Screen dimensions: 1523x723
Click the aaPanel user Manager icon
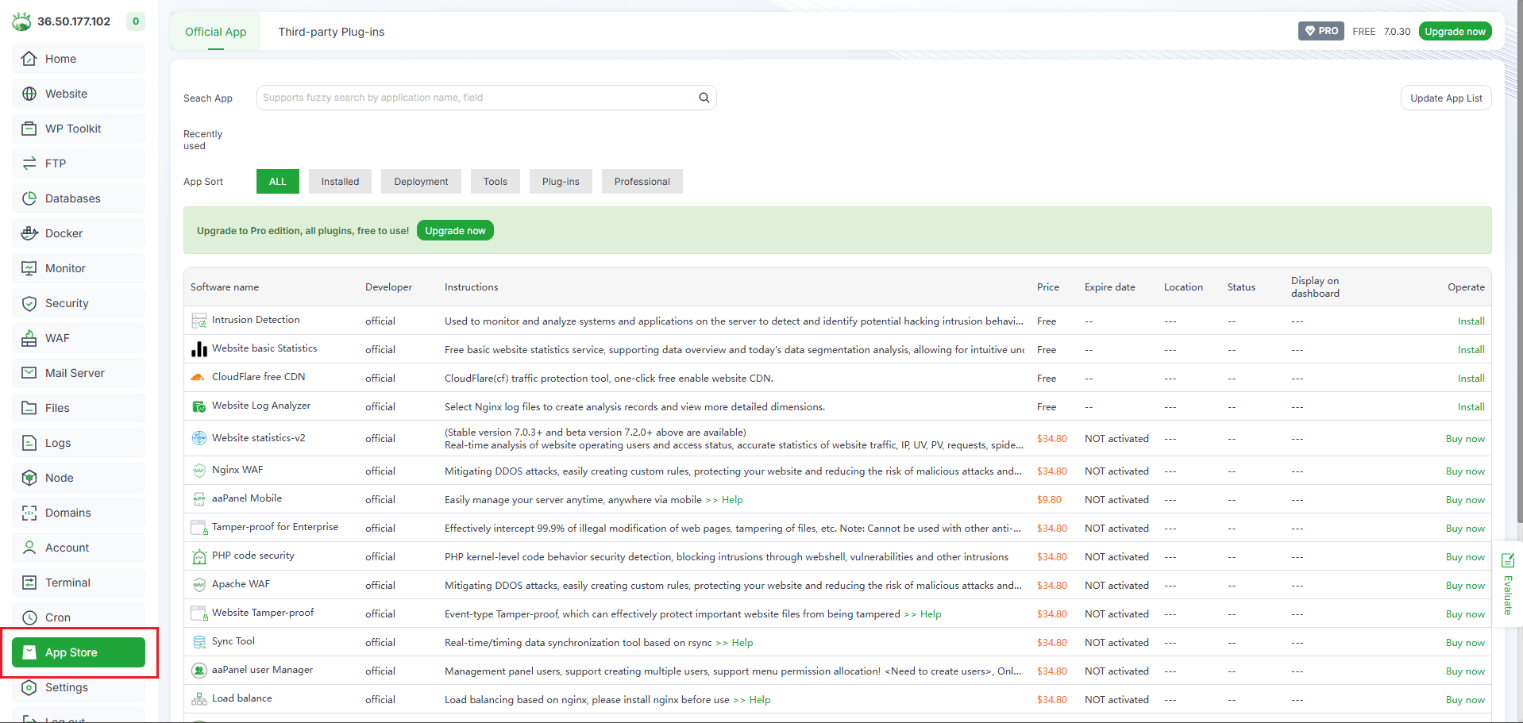(x=199, y=671)
